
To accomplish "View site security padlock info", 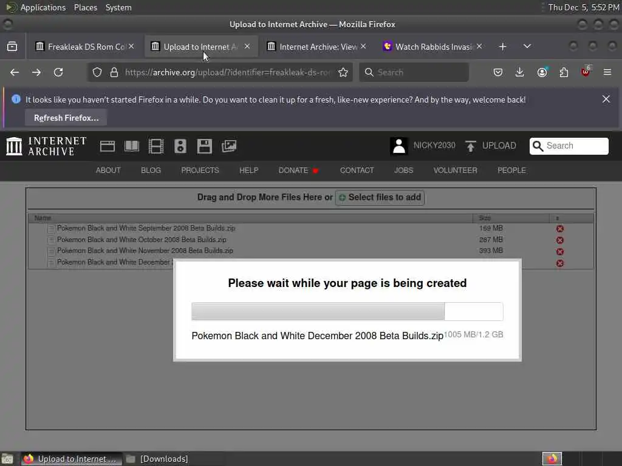I will [114, 72].
